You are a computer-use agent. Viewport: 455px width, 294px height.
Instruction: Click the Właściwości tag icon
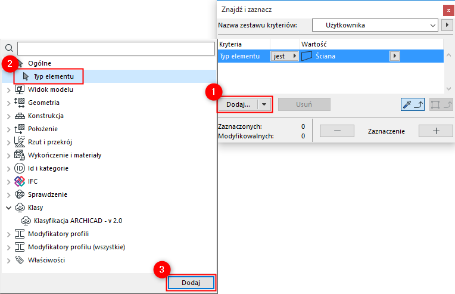[x=20, y=260]
